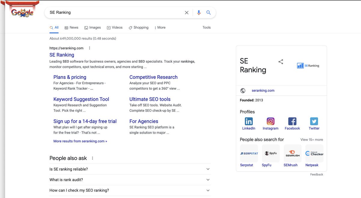Open the Plans & pricing sitelink
The width and height of the screenshot is (361, 198).
70,77
